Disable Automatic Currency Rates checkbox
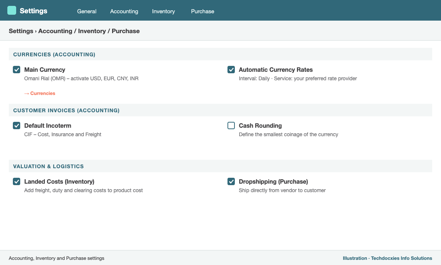The image size is (441, 265). (x=231, y=70)
